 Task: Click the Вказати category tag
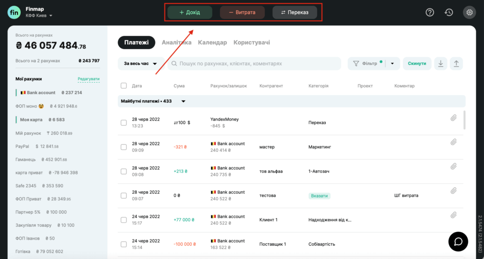(x=319, y=196)
